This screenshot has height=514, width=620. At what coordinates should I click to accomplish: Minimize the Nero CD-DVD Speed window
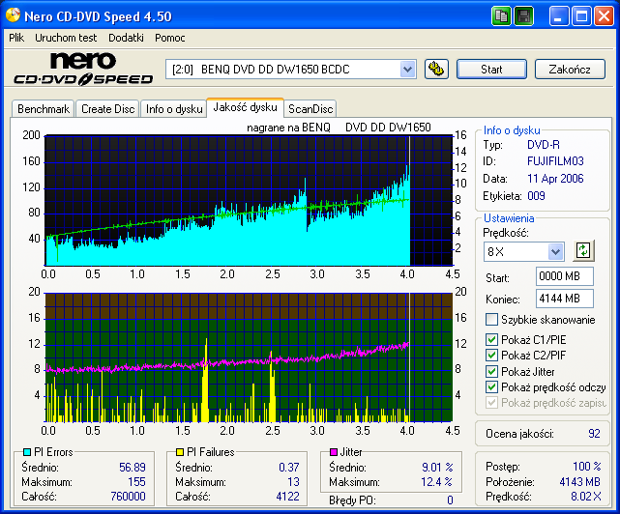[559, 16]
